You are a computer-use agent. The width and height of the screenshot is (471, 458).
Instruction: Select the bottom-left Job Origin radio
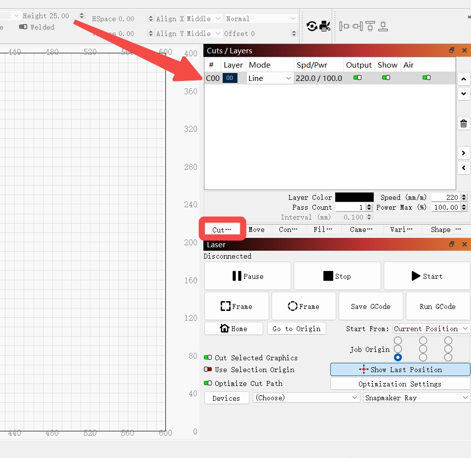click(398, 357)
